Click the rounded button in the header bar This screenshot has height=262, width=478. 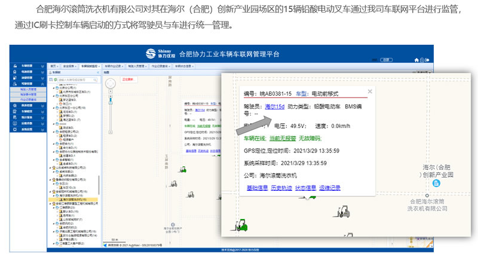pyautogui.click(x=386, y=60)
